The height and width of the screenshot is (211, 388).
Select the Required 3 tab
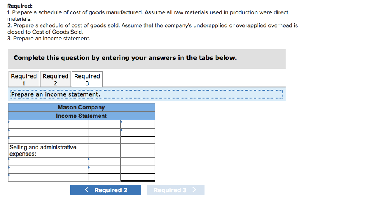87,79
